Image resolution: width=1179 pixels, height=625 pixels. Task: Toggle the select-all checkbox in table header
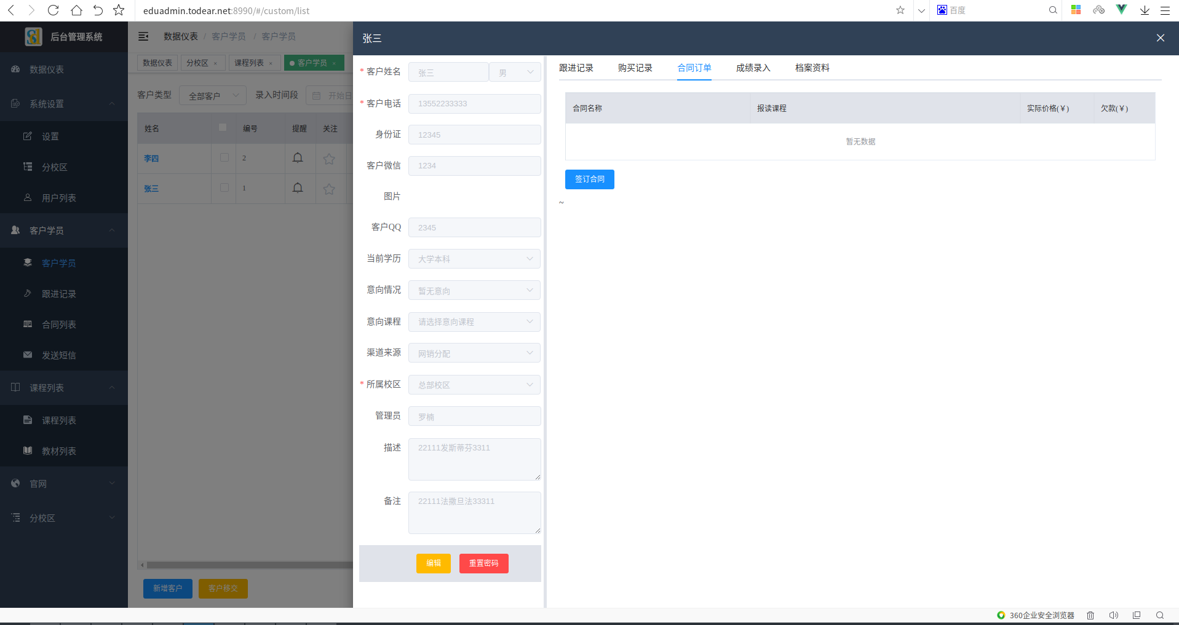[223, 127]
